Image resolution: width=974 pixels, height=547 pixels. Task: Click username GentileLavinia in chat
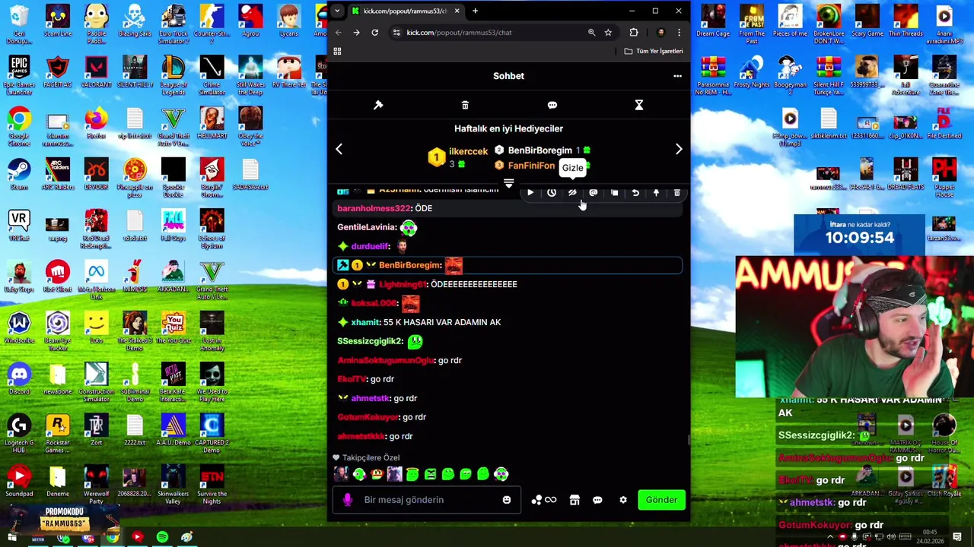[366, 227]
